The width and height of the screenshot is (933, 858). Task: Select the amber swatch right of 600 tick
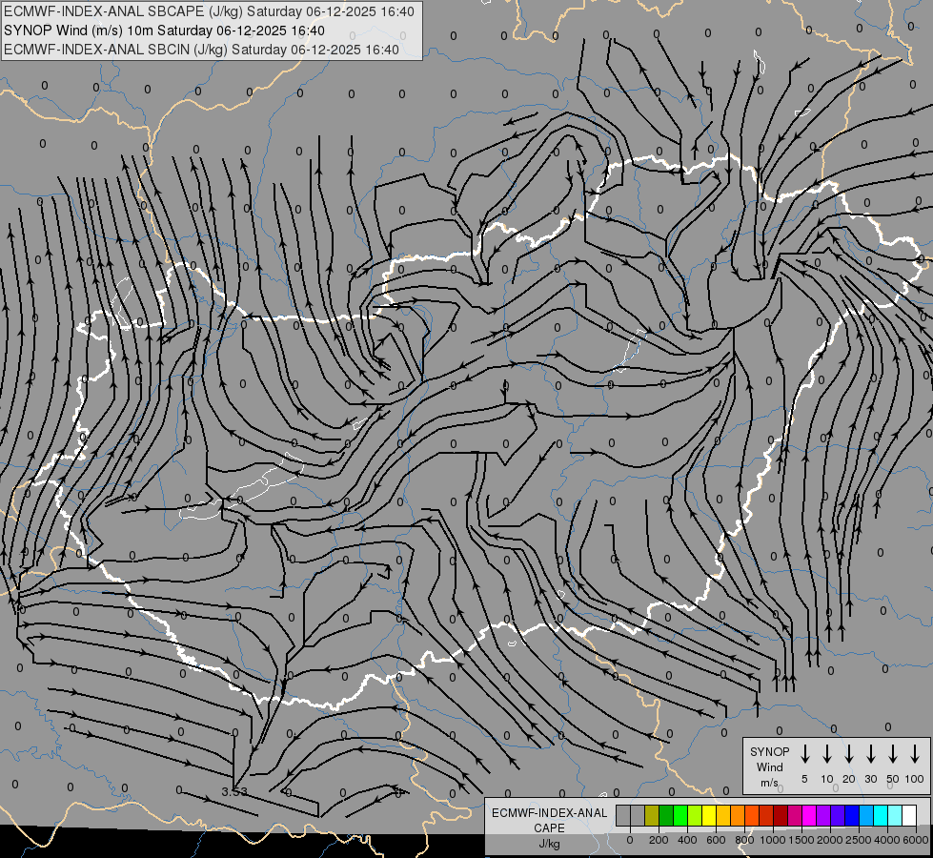click(x=723, y=815)
